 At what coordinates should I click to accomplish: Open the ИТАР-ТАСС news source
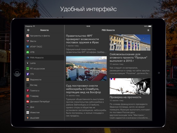click(x=45, y=47)
